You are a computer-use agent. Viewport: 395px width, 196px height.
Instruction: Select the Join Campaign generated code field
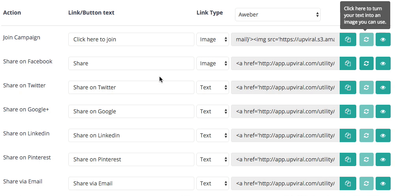tap(285, 39)
